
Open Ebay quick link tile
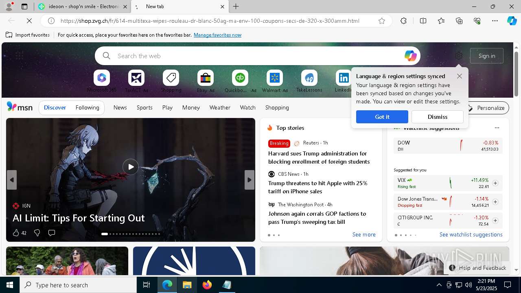(x=206, y=81)
